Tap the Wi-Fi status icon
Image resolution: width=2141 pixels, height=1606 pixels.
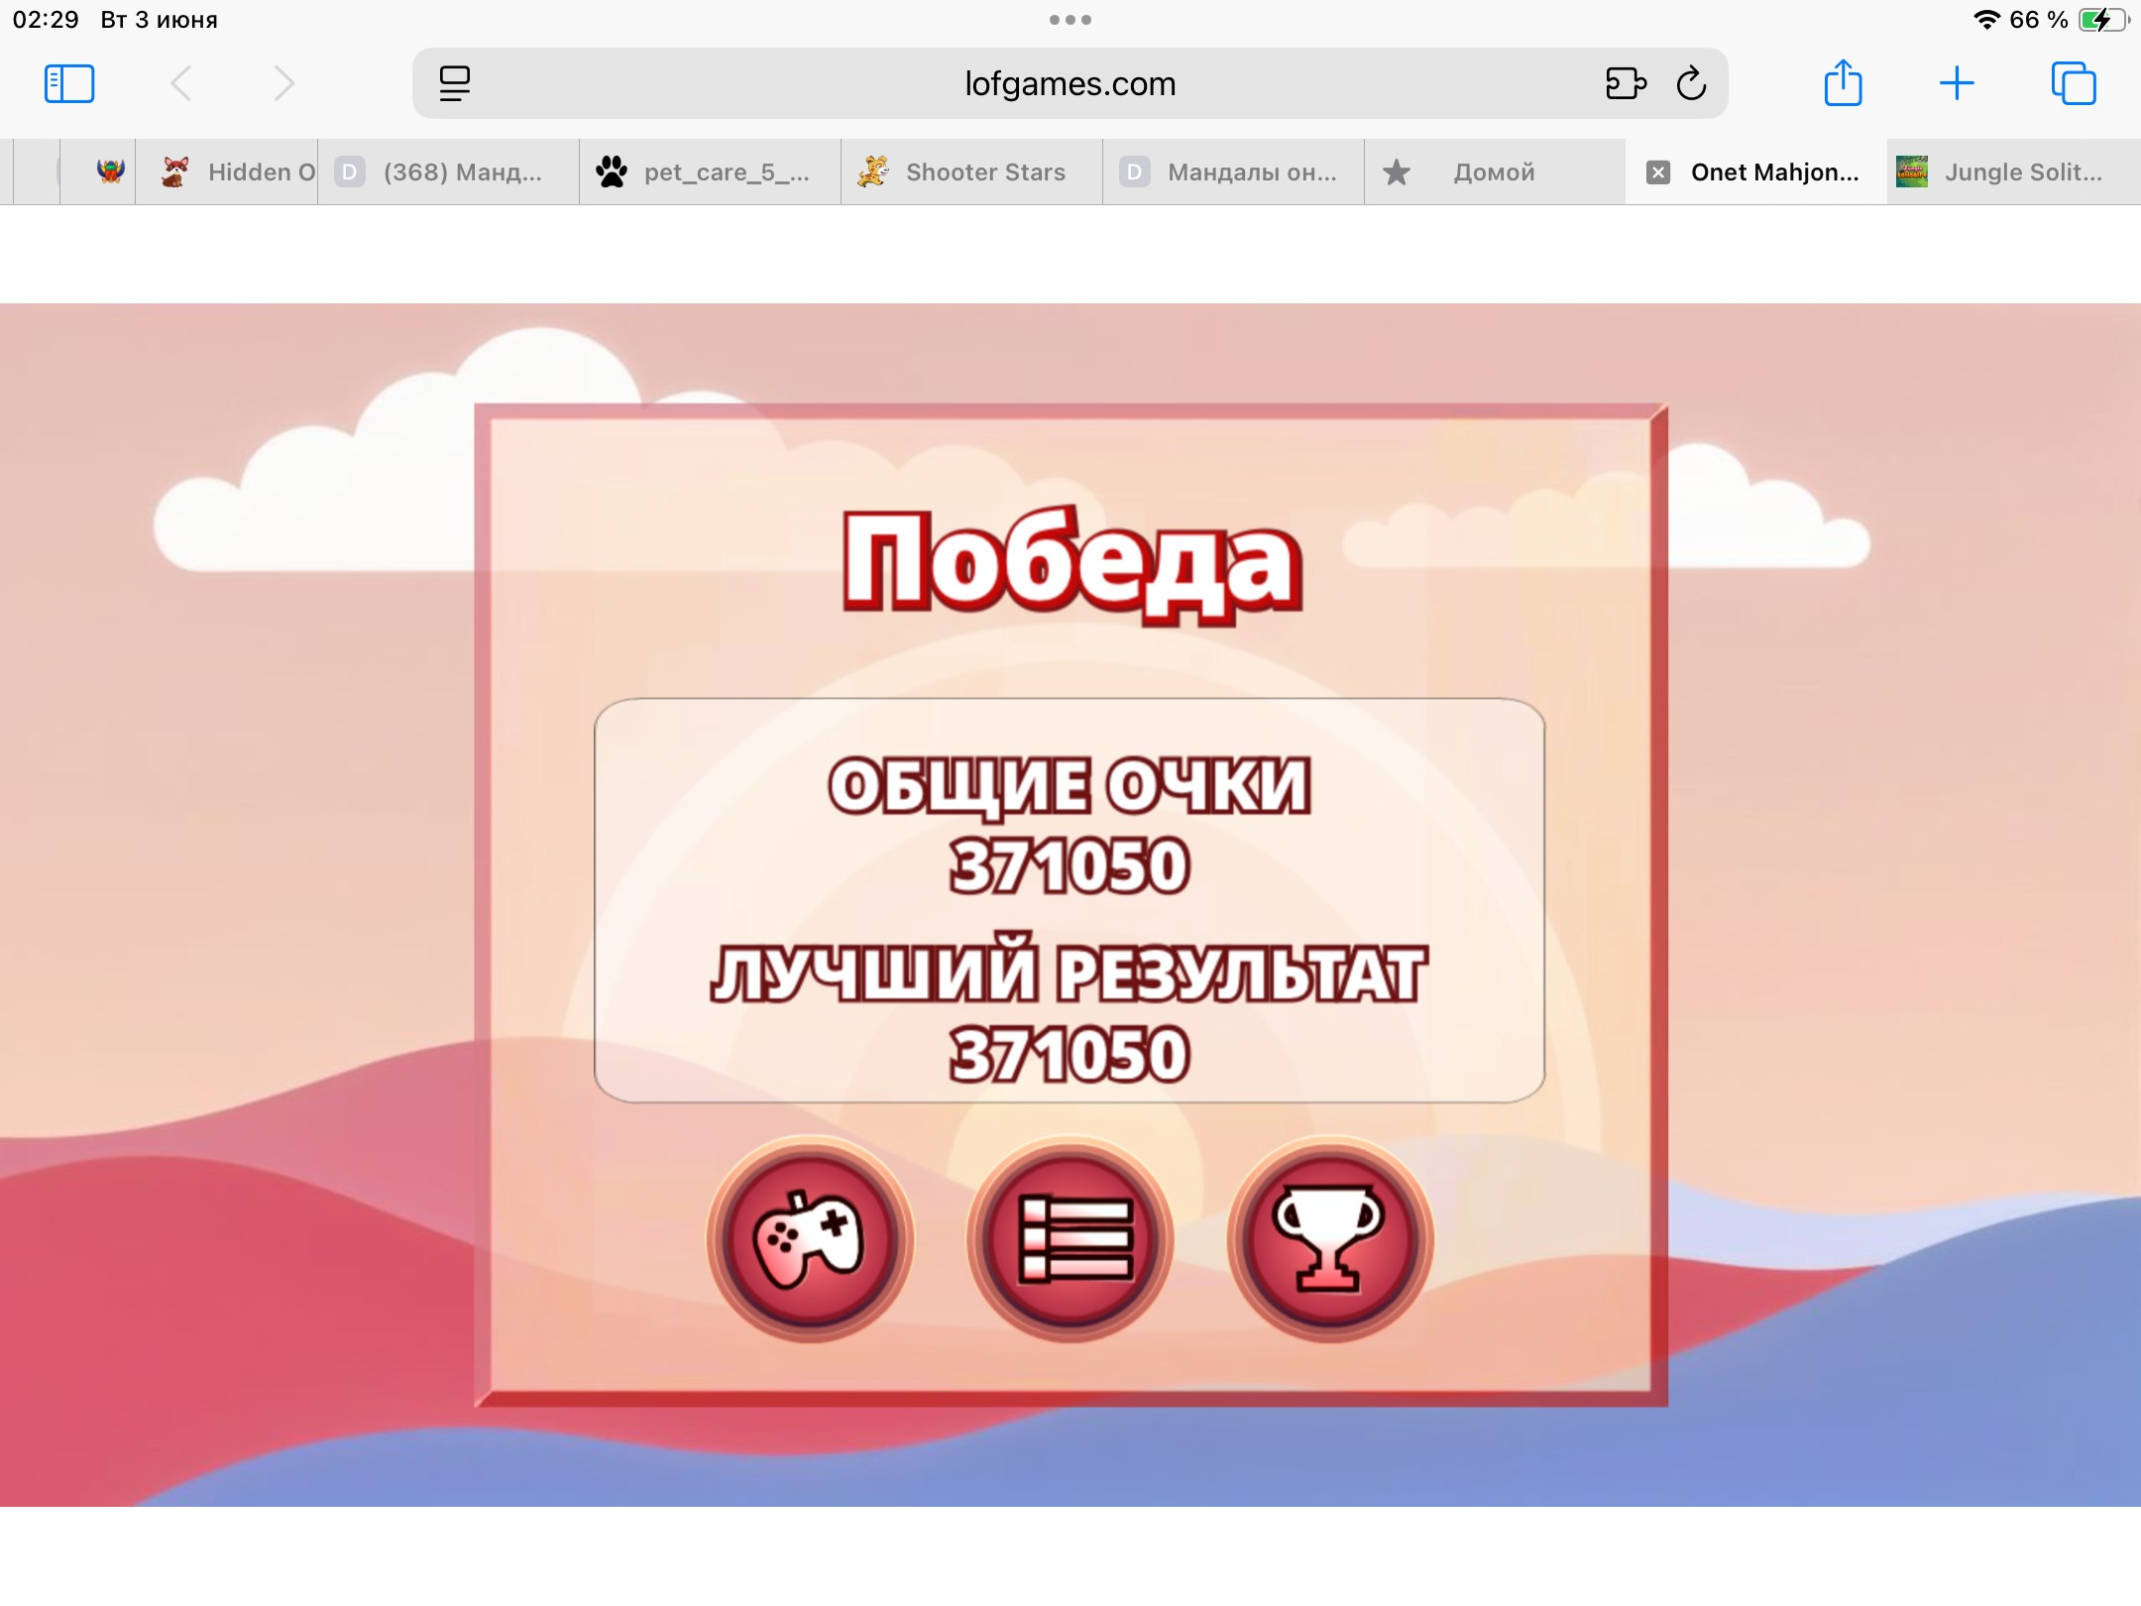[x=1986, y=20]
